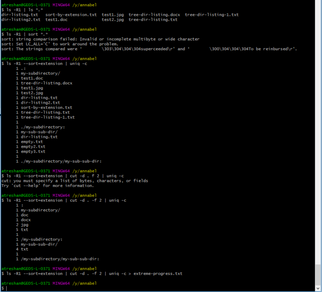
Task: Click the empty scrollbar track above the thumb
Action: [x=318, y=126]
